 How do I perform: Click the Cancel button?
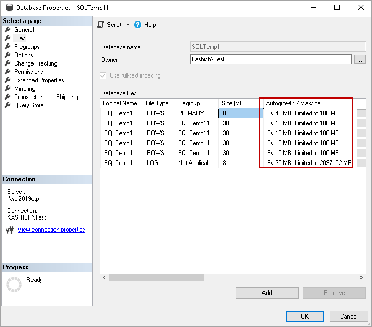click(348, 317)
